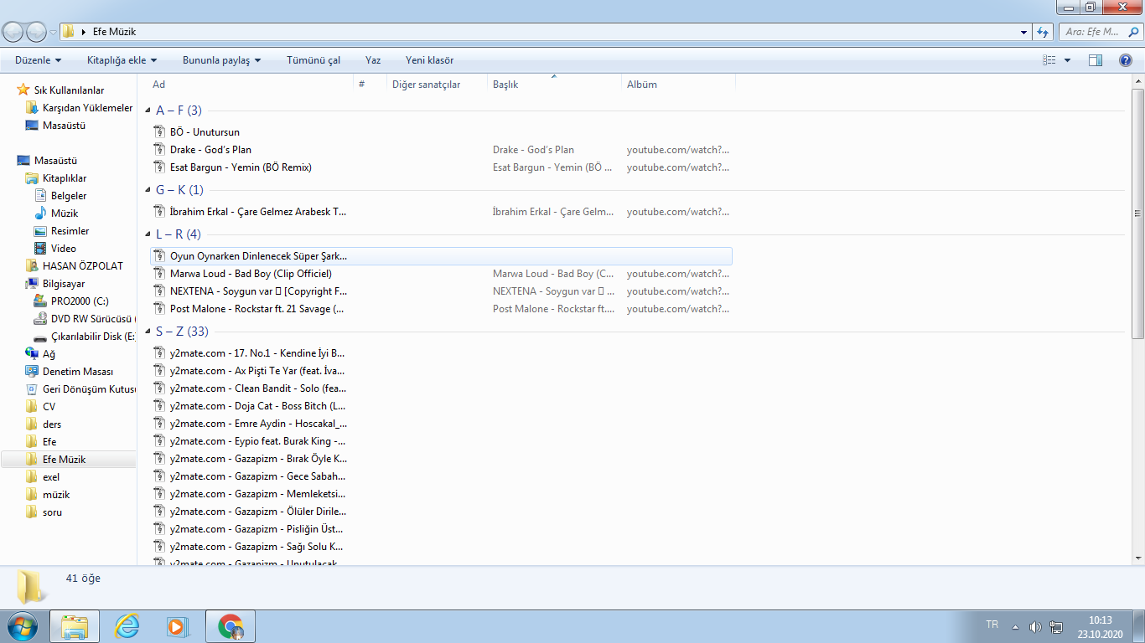Click the Forward navigation arrow button
This screenshot has height=643, width=1145.
coord(37,32)
